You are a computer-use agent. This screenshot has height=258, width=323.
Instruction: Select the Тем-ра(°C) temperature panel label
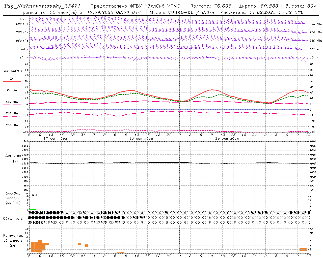coord(12,71)
